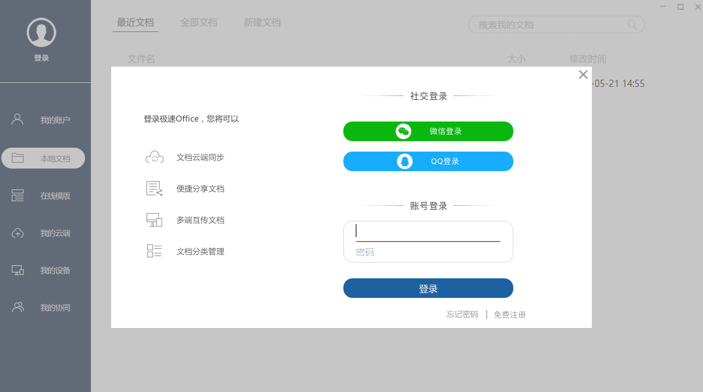
Task: Click the 文档云端同步 cloud icon
Action: tap(154, 157)
